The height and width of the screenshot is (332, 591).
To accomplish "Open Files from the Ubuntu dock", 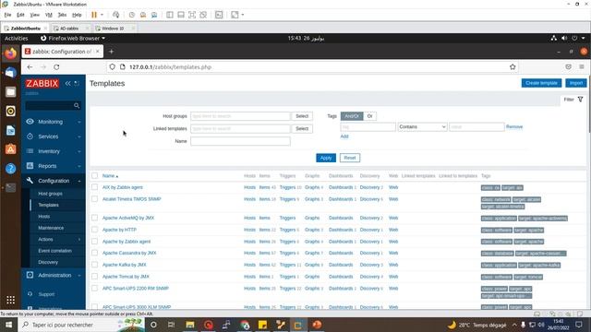I will click(10, 92).
